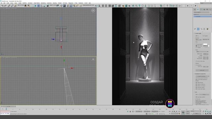
Task: Select the Link tool in toolbar
Action: [x=9, y=6]
